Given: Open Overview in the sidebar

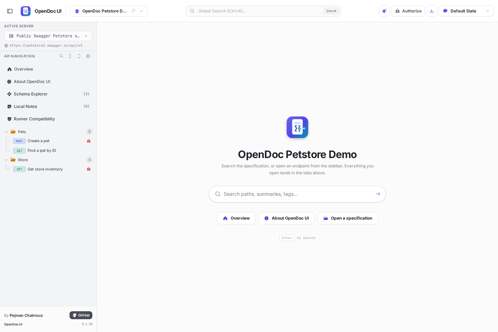Looking at the screenshot, I should (48, 69).
